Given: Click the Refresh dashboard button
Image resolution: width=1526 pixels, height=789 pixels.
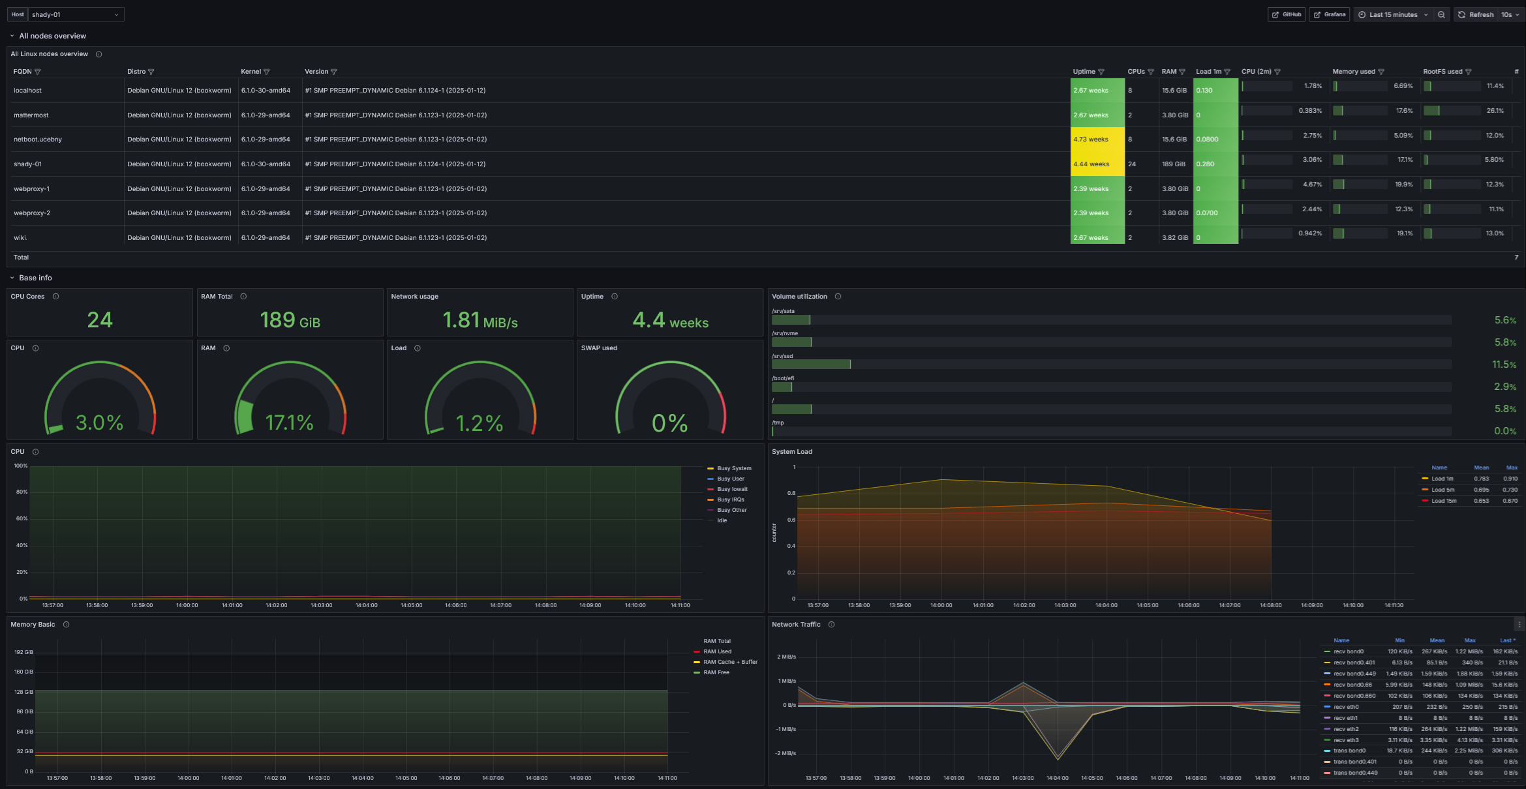Looking at the screenshot, I should click(1476, 14).
